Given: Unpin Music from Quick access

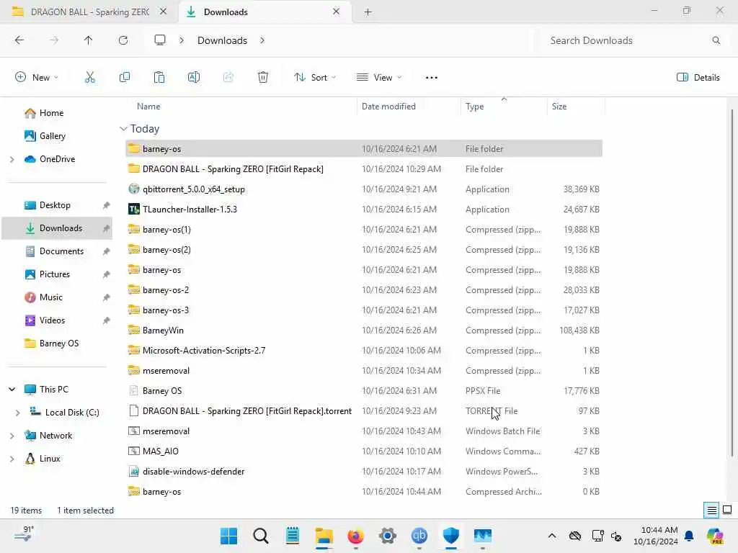Looking at the screenshot, I should [x=107, y=297].
